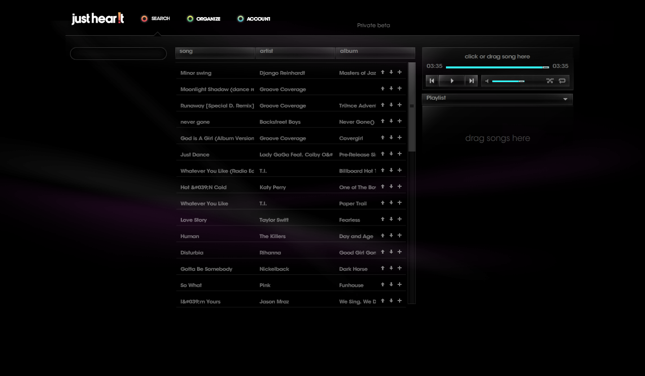Select the song Minor swing
Screen dimensions: 645x376
(x=196, y=73)
